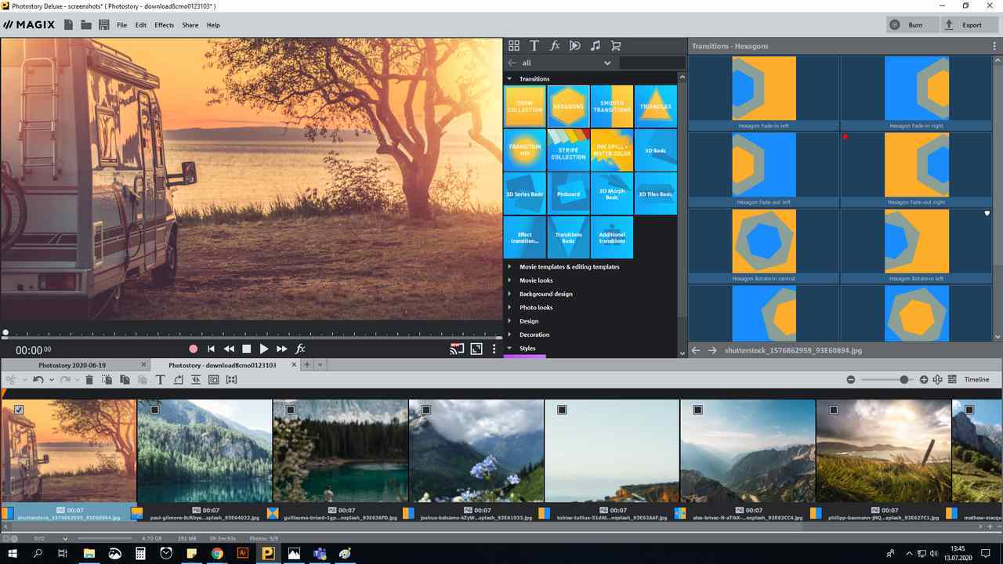
Task: Click the optimize view icon beside zoom plus
Action: (938, 380)
